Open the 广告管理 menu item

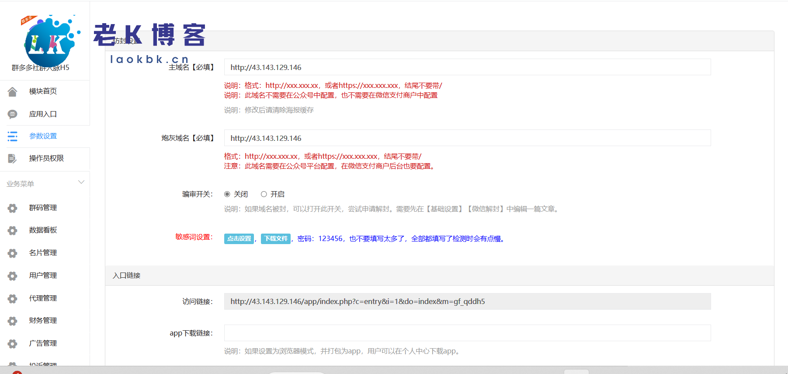click(43, 343)
